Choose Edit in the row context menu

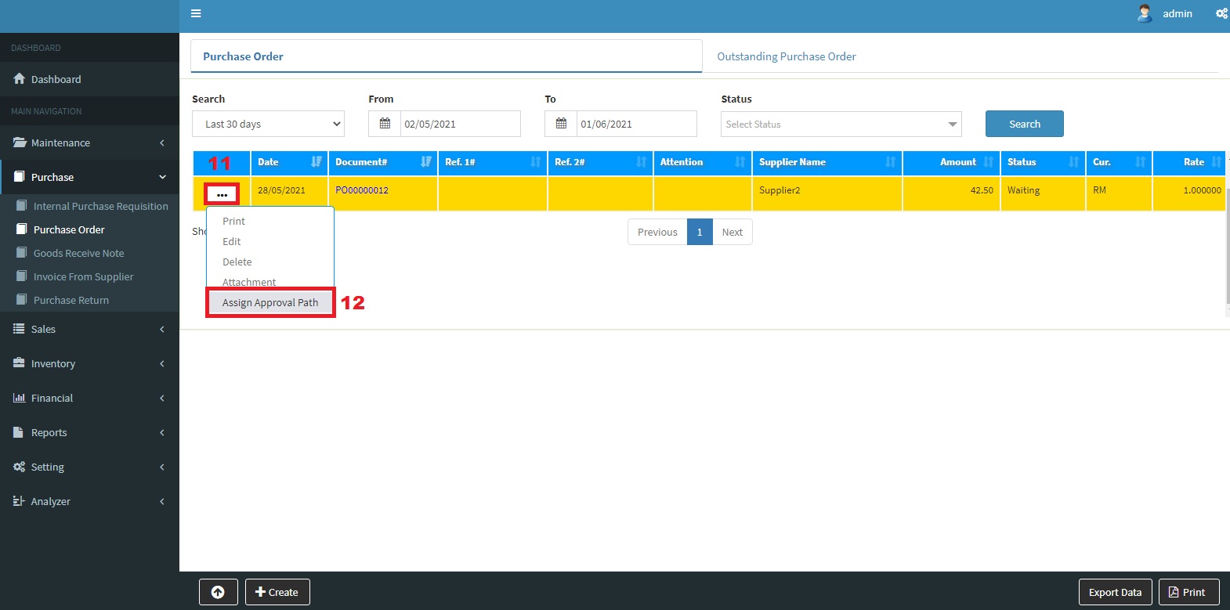[232, 241]
